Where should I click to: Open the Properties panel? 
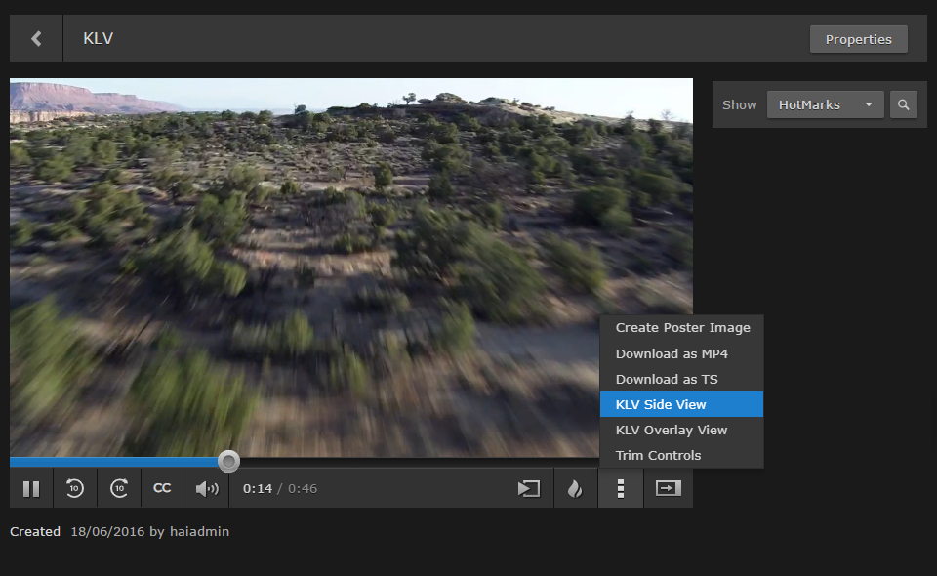tap(859, 39)
